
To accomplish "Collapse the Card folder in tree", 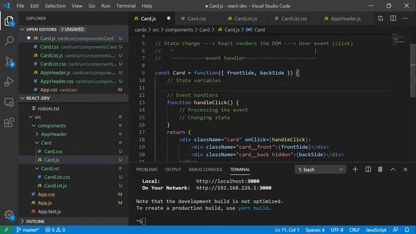I will [x=37, y=143].
